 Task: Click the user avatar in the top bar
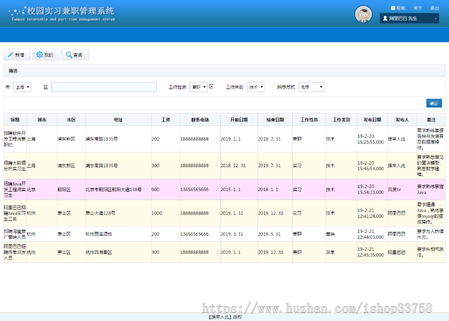363,14
